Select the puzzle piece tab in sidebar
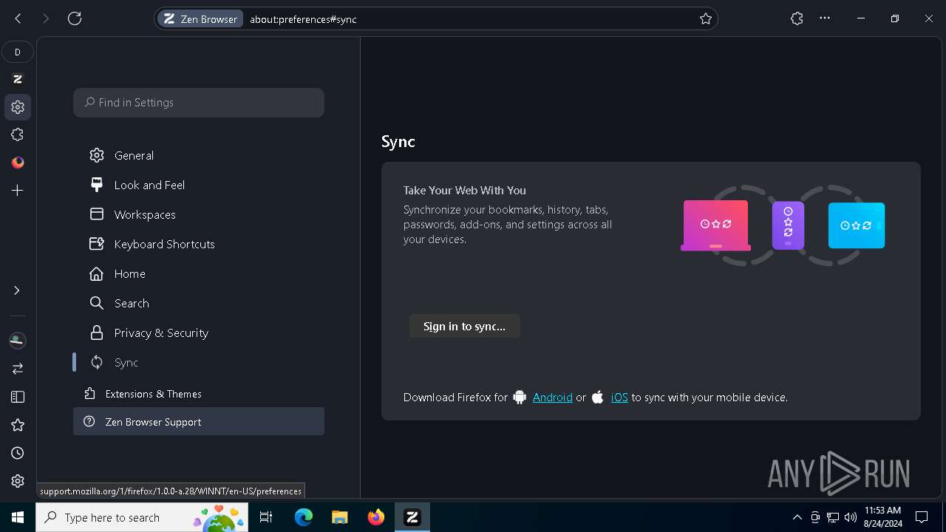Screen dimensions: 946x532 click(18, 134)
